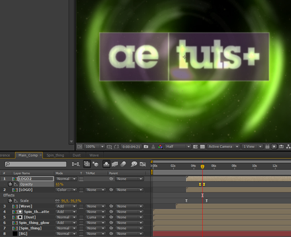Viewport: 291px width, 237px height.
Task: Select the [LOGO] layer
Action: [x=26, y=190]
